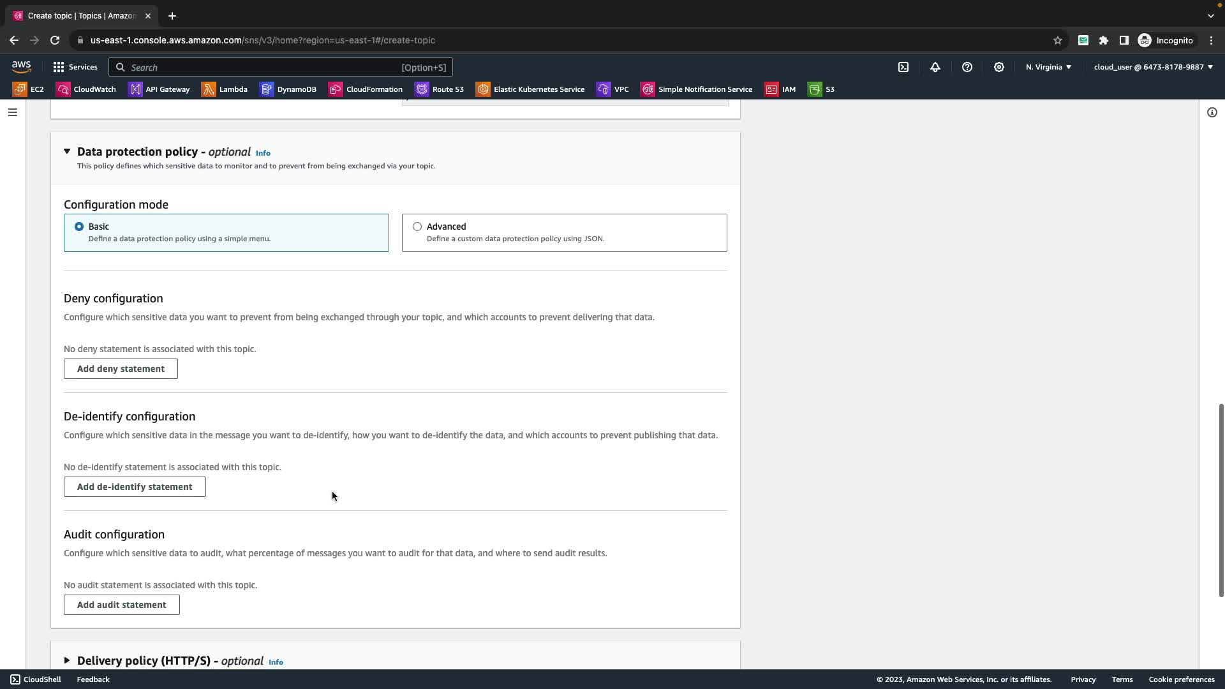Open S3 shortcut in favorites bar
1225x689 pixels.
[x=821, y=89]
